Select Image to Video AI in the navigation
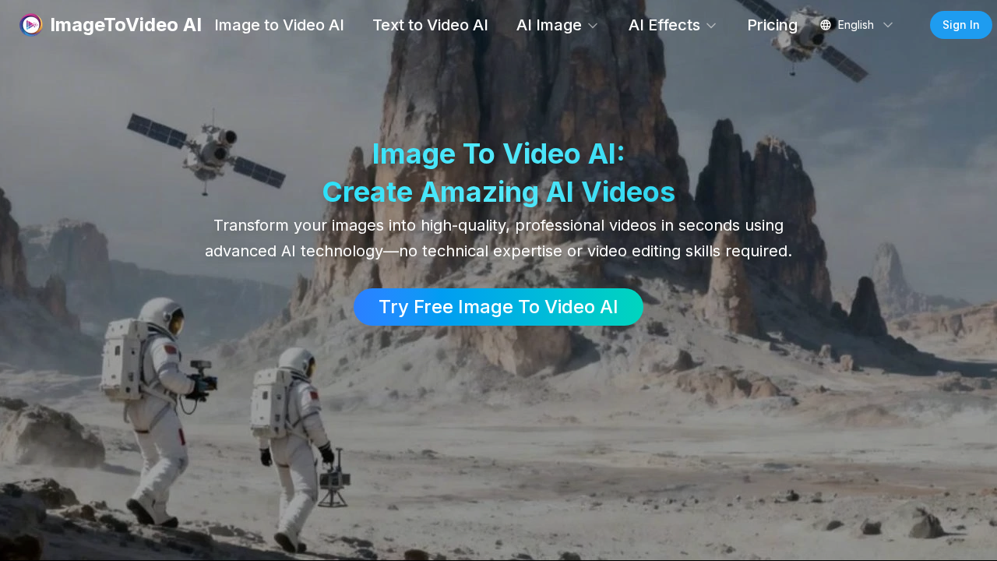This screenshot has height=561, width=997. (x=279, y=25)
